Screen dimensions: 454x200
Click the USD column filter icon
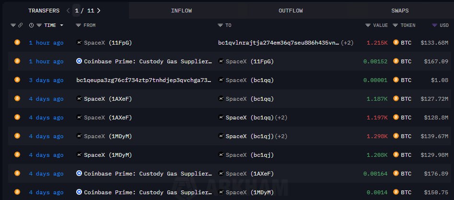(434, 25)
